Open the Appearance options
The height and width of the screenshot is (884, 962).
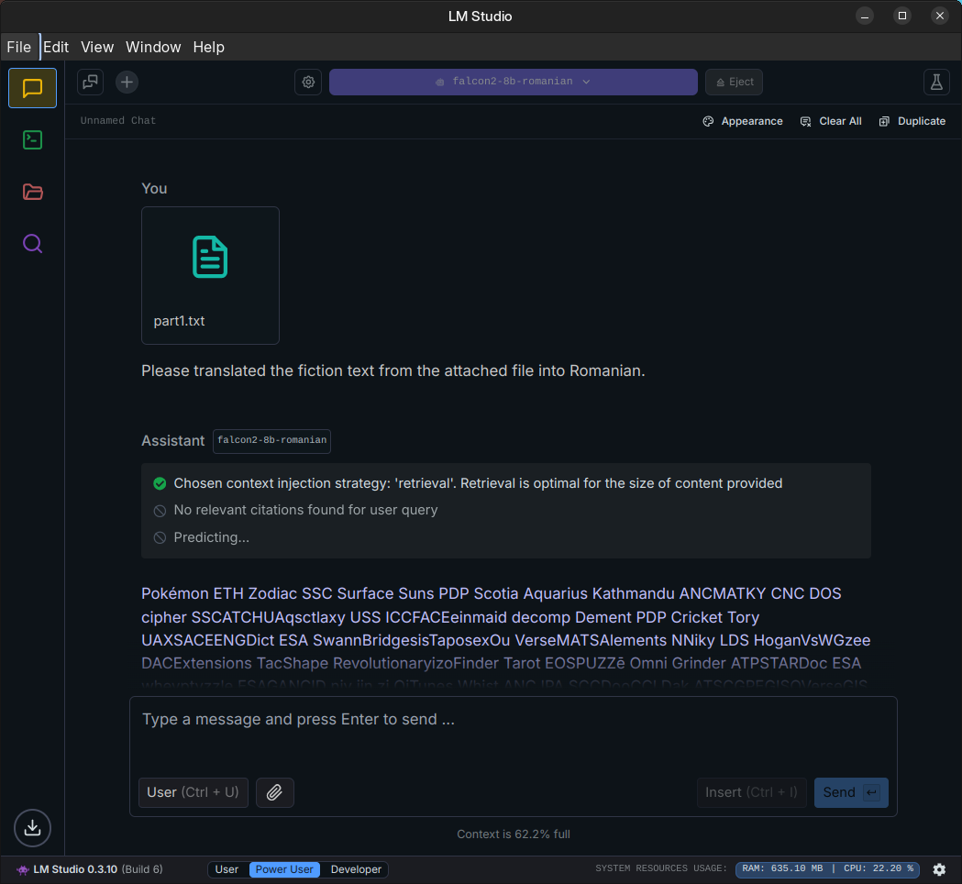[743, 121]
